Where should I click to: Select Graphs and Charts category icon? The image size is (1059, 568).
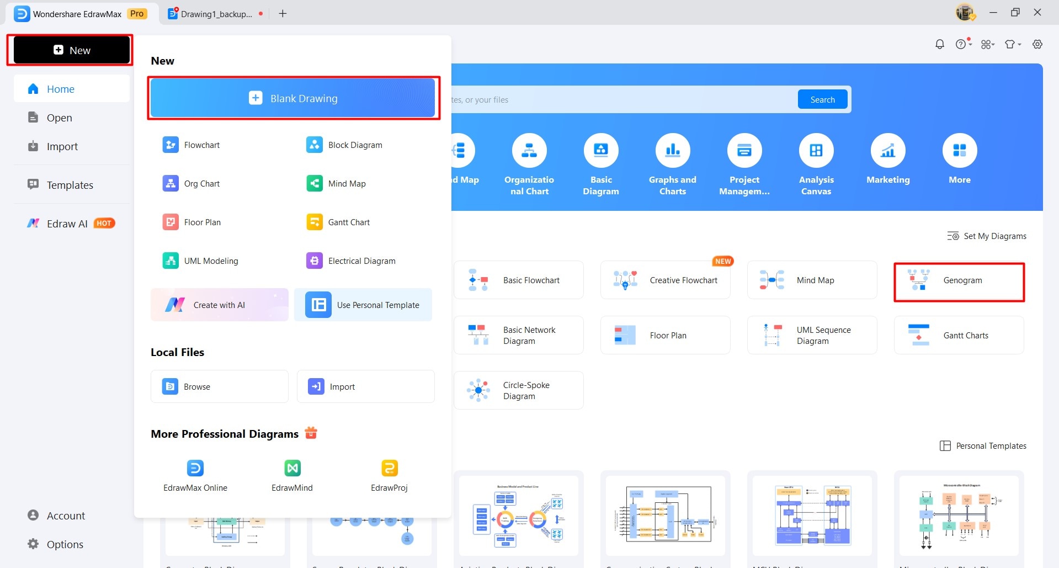click(x=673, y=150)
